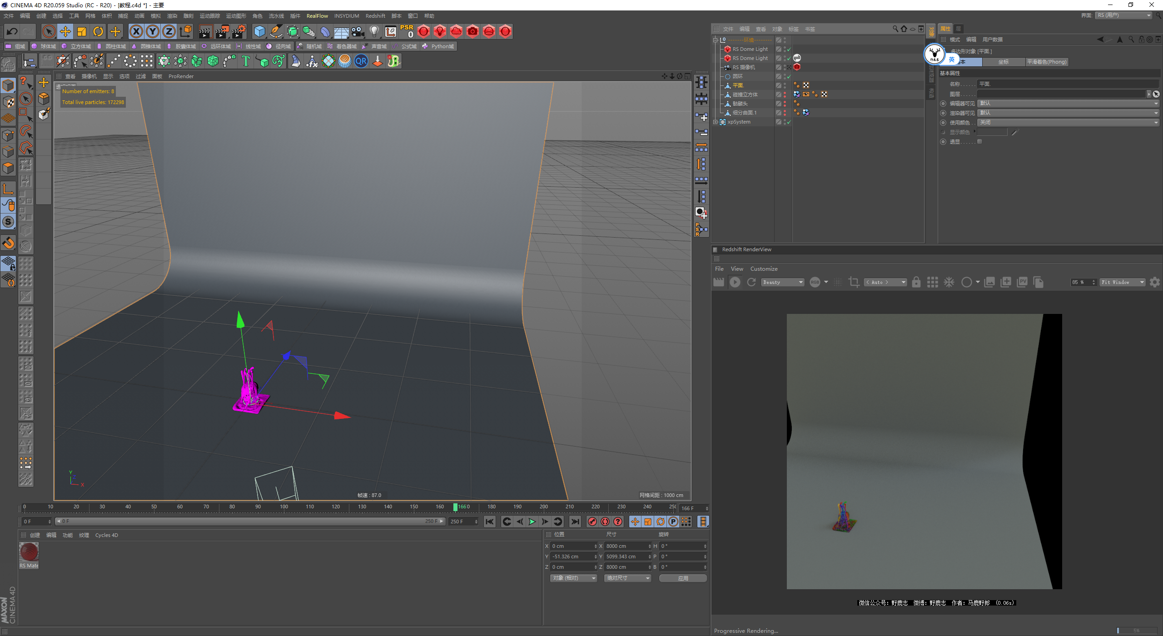Click the 名称 name input field
This screenshot has height=636, width=1163.
pyautogui.click(x=1068, y=84)
